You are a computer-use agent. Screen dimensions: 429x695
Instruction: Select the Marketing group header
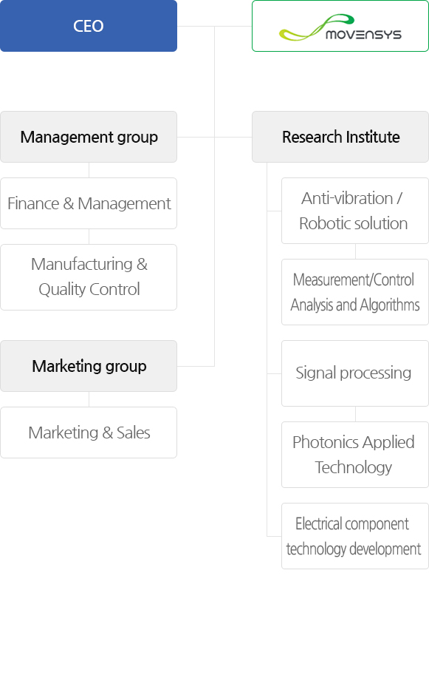pyautogui.click(x=89, y=366)
